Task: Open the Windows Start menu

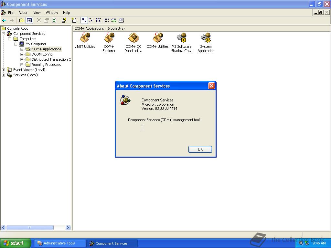Action: click(x=15, y=243)
